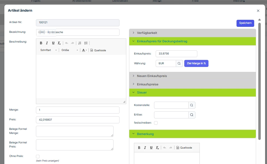Viewport: 267px width, 164px height.
Task: Focus the Artikel-Nr field
Action: [78, 23]
